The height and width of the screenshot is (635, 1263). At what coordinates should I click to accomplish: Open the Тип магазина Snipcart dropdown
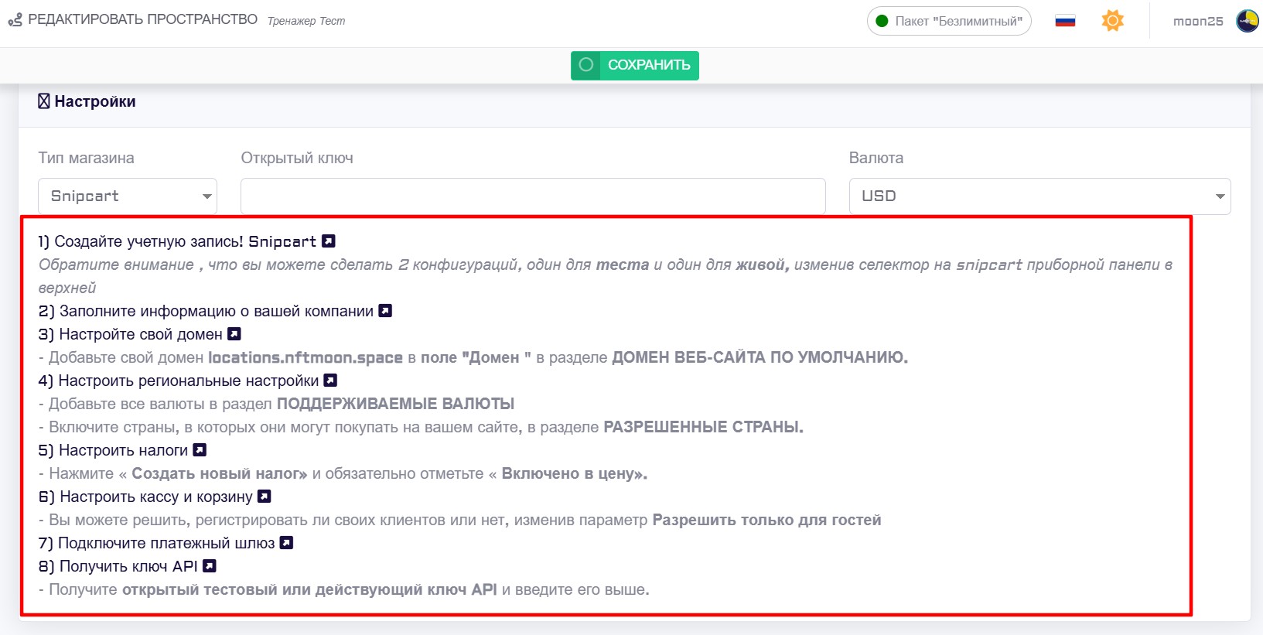(x=128, y=196)
